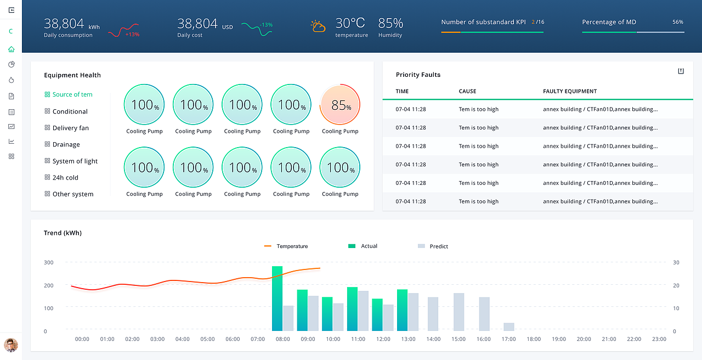702x360 pixels.
Task: Export Priority Faults using the share icon
Action: point(681,71)
